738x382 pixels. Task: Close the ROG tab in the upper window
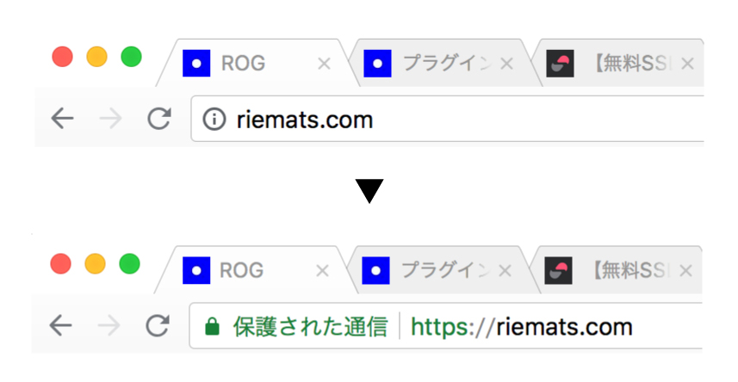(x=324, y=64)
